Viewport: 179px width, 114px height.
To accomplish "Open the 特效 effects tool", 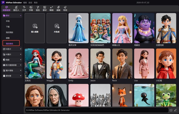I will 65,9.
